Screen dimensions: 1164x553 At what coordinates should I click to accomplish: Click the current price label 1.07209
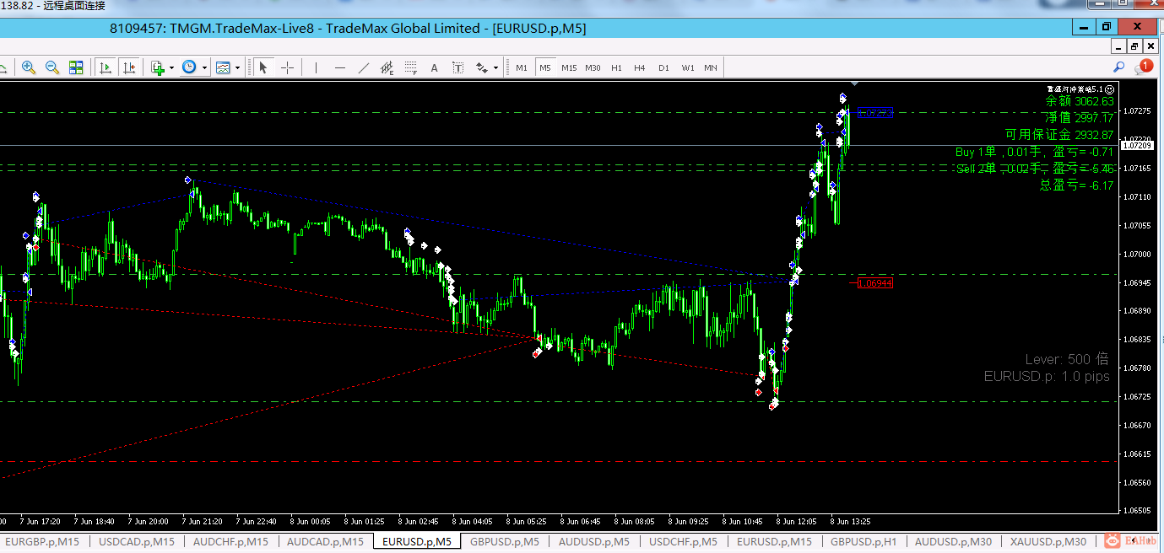[x=1136, y=146]
